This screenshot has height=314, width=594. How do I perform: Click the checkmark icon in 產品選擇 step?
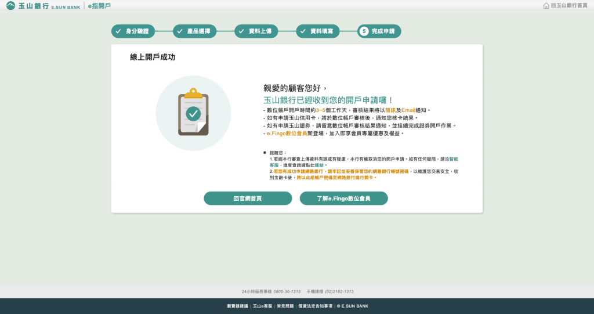pos(180,31)
